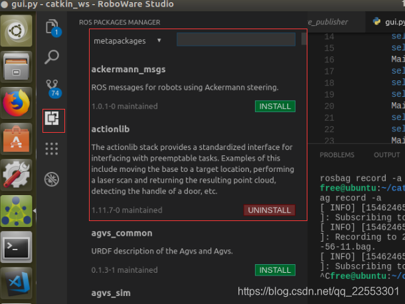
Task: Select the agvs_sim package title
Action: click(x=111, y=293)
